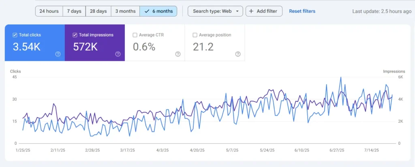Enable the Average CTR checkbox
Image resolution: width=415 pixels, height=167 pixels.
[135, 35]
